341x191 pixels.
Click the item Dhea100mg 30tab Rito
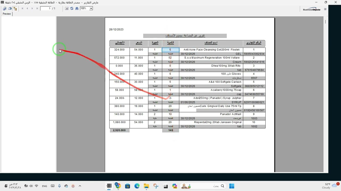pyautogui.click(x=226, y=66)
